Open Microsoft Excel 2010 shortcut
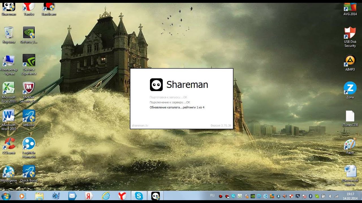The height and width of the screenshot is (203, 362). tap(9, 92)
